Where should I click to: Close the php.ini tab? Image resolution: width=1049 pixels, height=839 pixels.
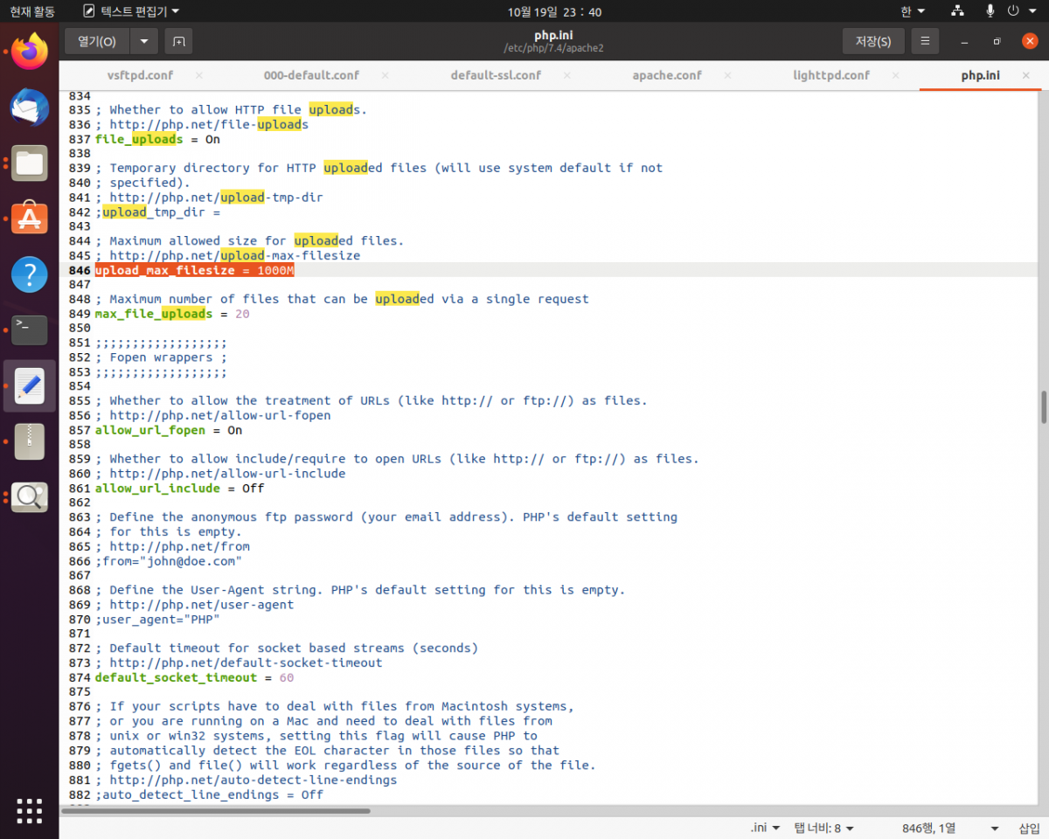click(1026, 75)
